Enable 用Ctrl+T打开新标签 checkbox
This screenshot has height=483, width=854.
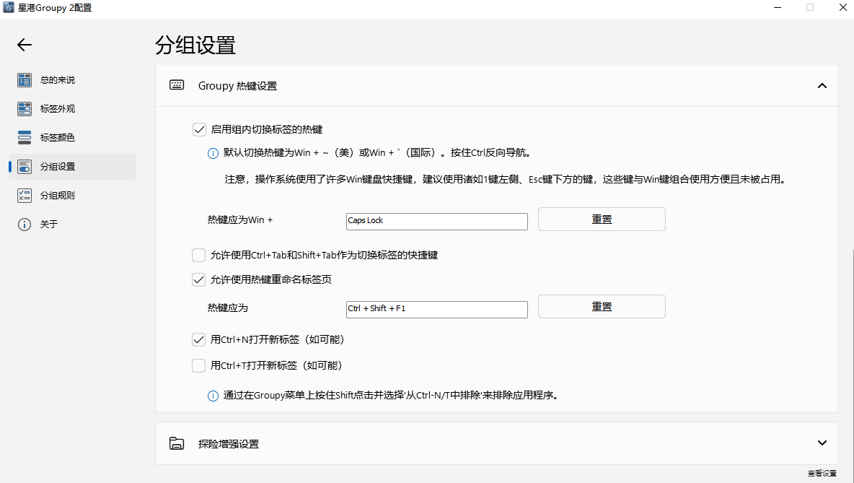[199, 365]
